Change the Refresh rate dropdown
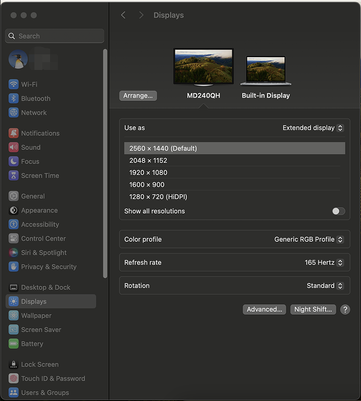 tap(324, 263)
